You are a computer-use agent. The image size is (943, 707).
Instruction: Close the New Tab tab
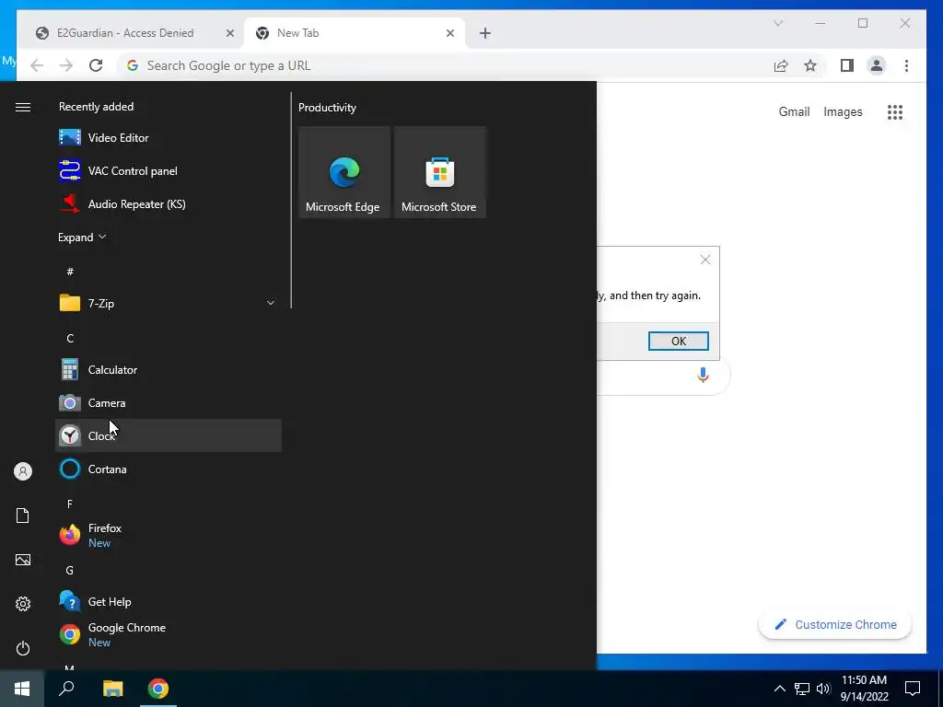point(450,33)
